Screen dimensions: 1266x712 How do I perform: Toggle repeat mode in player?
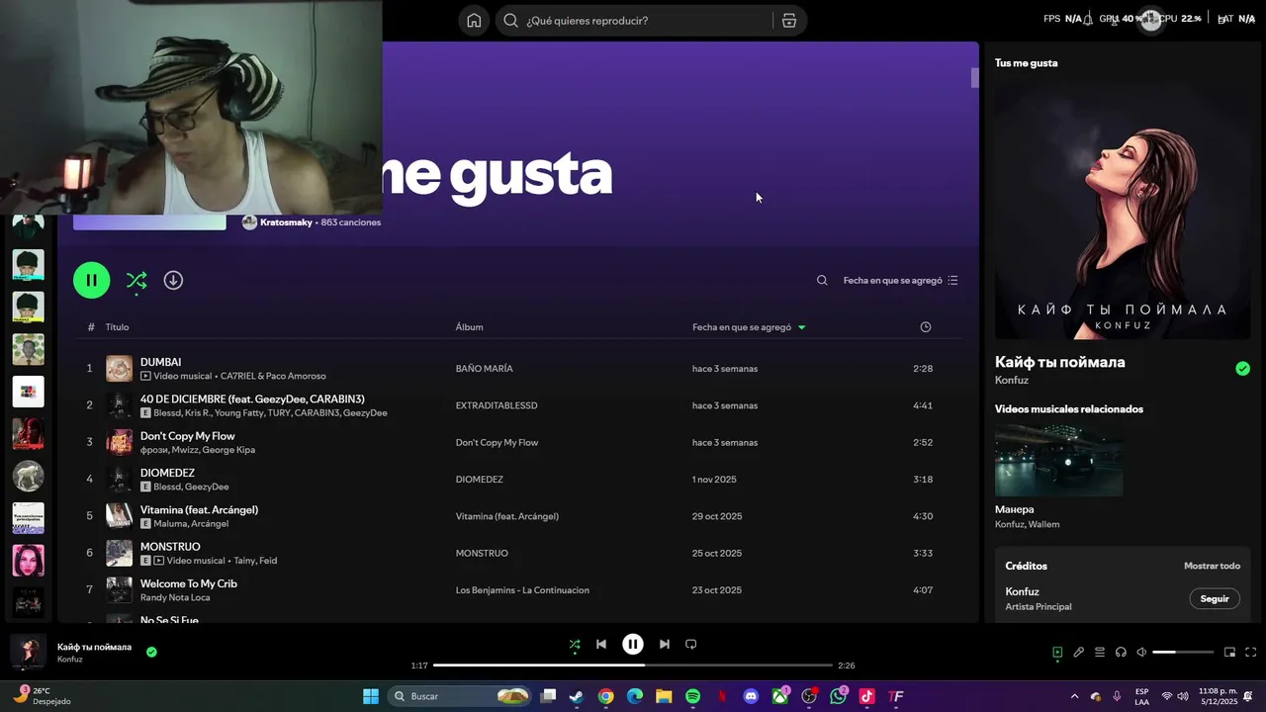[691, 645]
